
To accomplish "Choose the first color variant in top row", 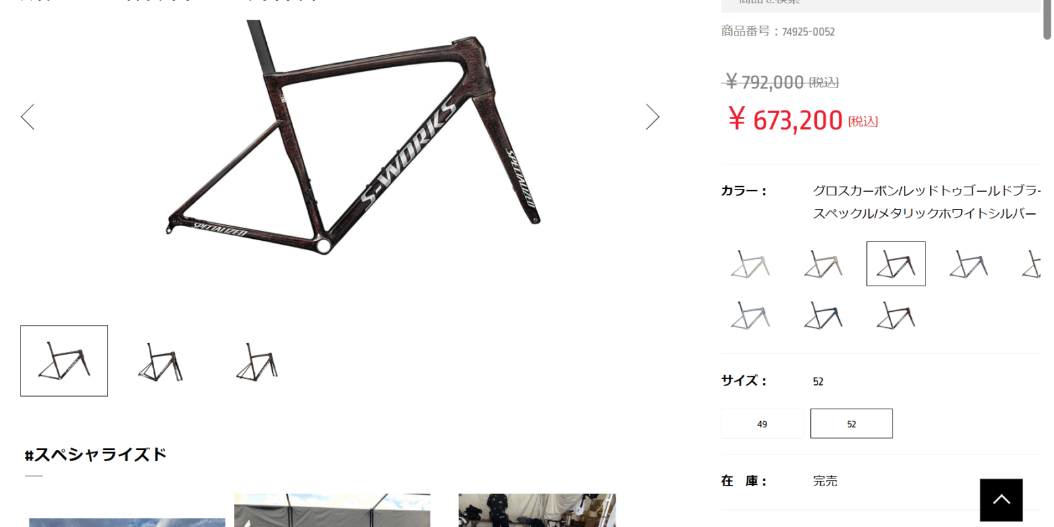I will point(750,264).
